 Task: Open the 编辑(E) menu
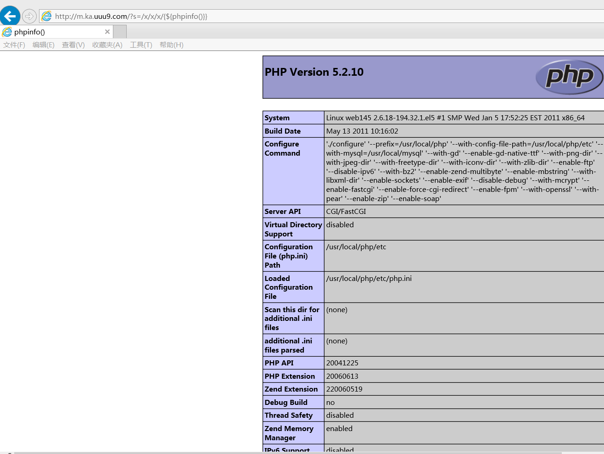click(x=44, y=45)
